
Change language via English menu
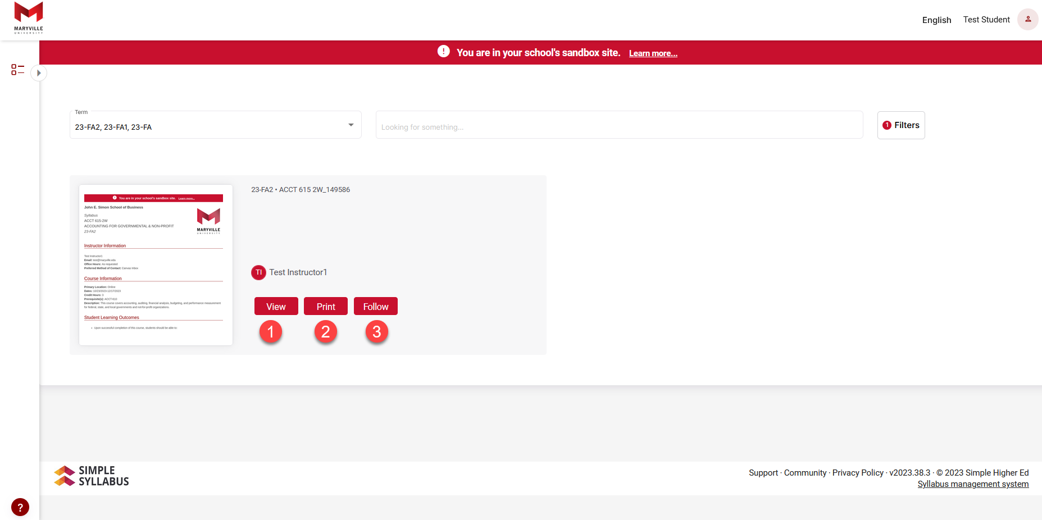(x=936, y=20)
